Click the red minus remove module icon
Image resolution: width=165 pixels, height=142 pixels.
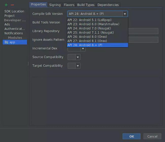(x=12, y=5)
